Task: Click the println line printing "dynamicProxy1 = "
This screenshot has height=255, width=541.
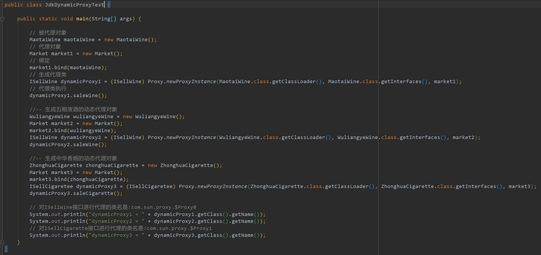Action: 147,215
